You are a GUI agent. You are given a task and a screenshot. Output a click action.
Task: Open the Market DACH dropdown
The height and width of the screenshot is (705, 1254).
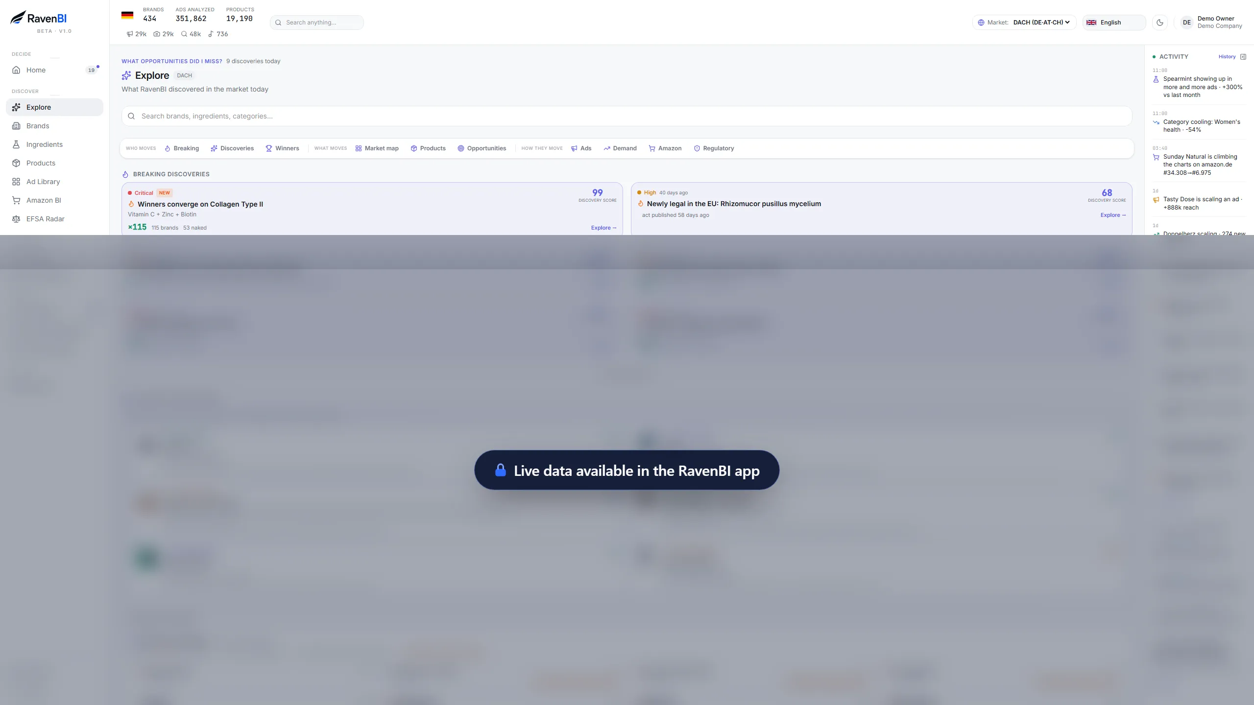point(1024,23)
